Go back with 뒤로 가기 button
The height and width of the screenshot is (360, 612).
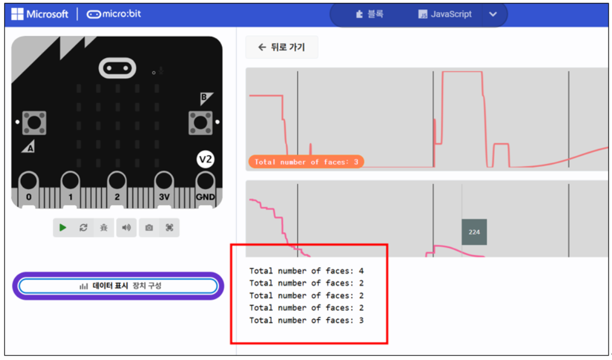tap(282, 47)
